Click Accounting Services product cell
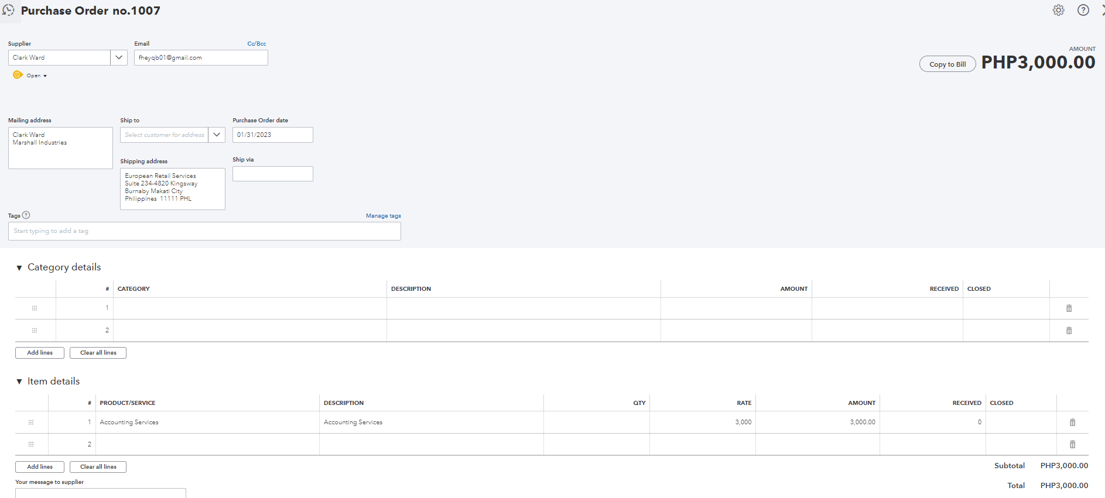Screen dimensions: 1105x498 [x=207, y=423]
